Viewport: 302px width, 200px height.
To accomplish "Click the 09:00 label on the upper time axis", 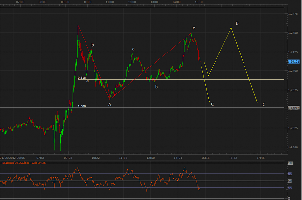I will 65,2.
